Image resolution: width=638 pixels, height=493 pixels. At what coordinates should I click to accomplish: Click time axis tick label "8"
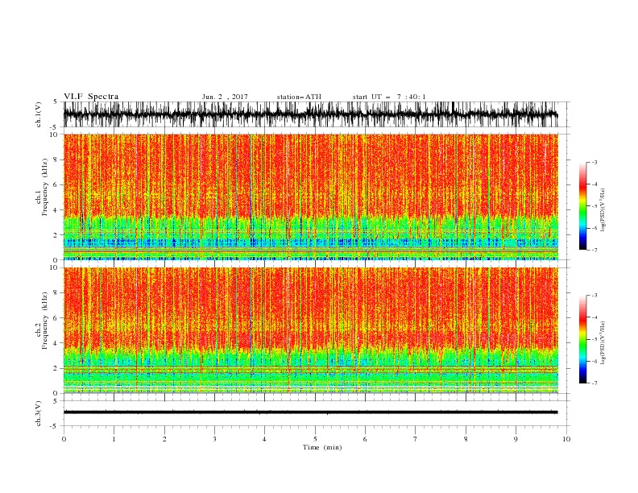[x=466, y=439]
